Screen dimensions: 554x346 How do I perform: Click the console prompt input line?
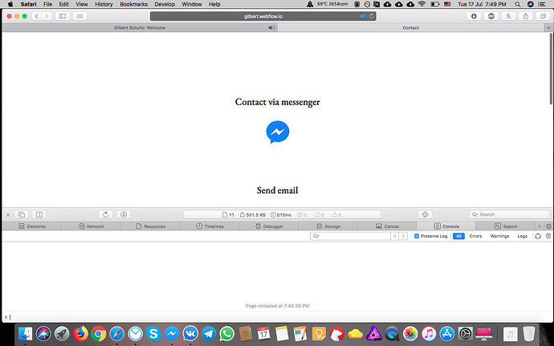(277, 317)
